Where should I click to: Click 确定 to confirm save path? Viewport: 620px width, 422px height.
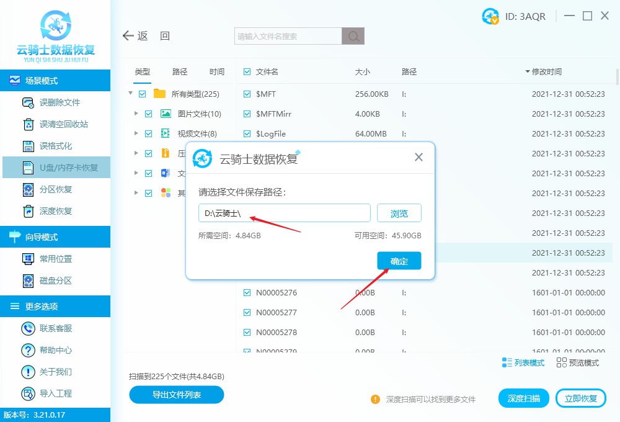tap(399, 261)
